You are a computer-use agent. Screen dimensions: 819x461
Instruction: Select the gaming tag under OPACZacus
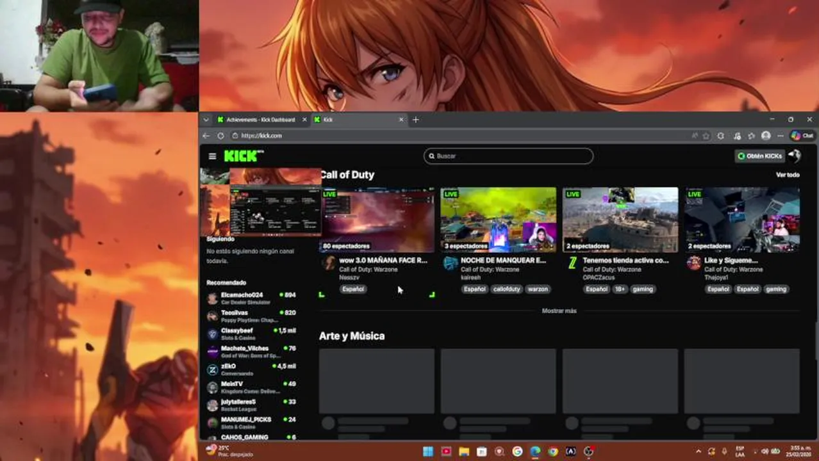click(642, 289)
